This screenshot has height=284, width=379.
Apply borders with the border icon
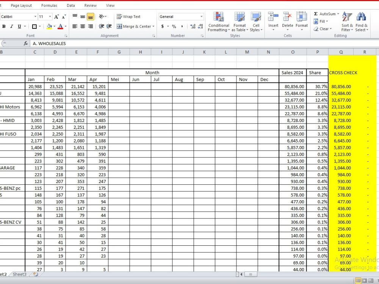click(x=34, y=27)
